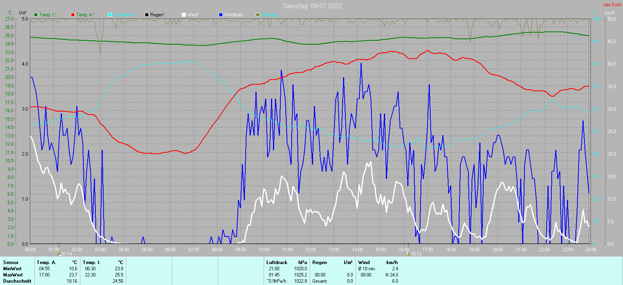
Task: Click the '27.0' temperature axis label
Action: tap(9, 19)
